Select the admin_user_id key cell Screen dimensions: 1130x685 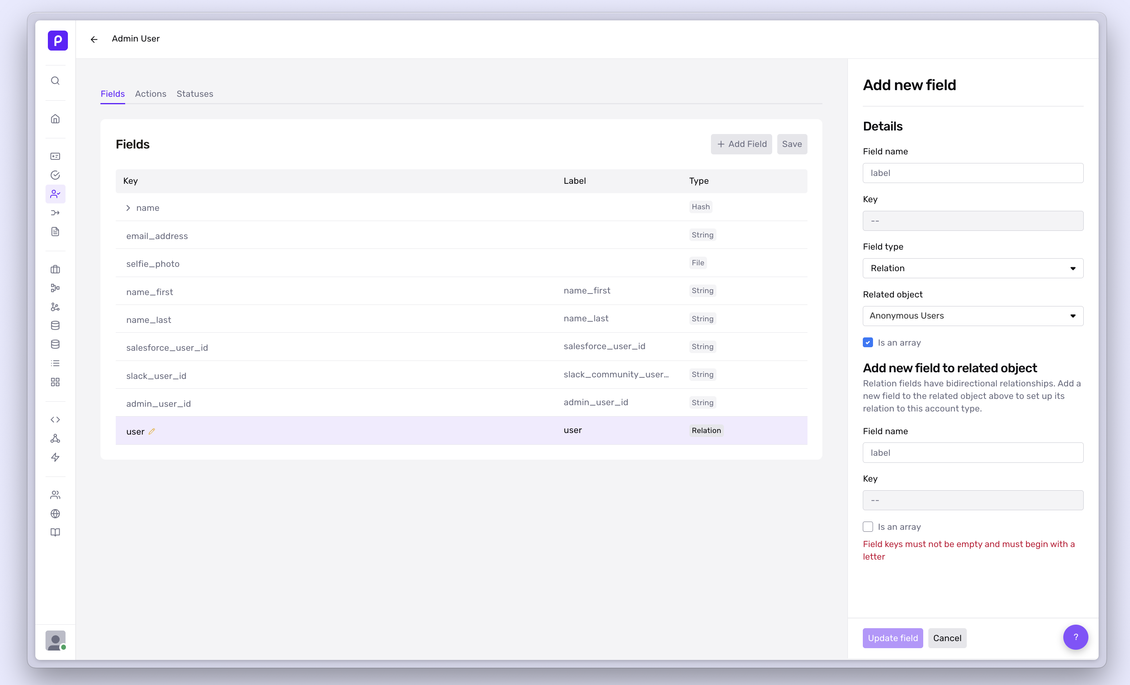coord(158,404)
